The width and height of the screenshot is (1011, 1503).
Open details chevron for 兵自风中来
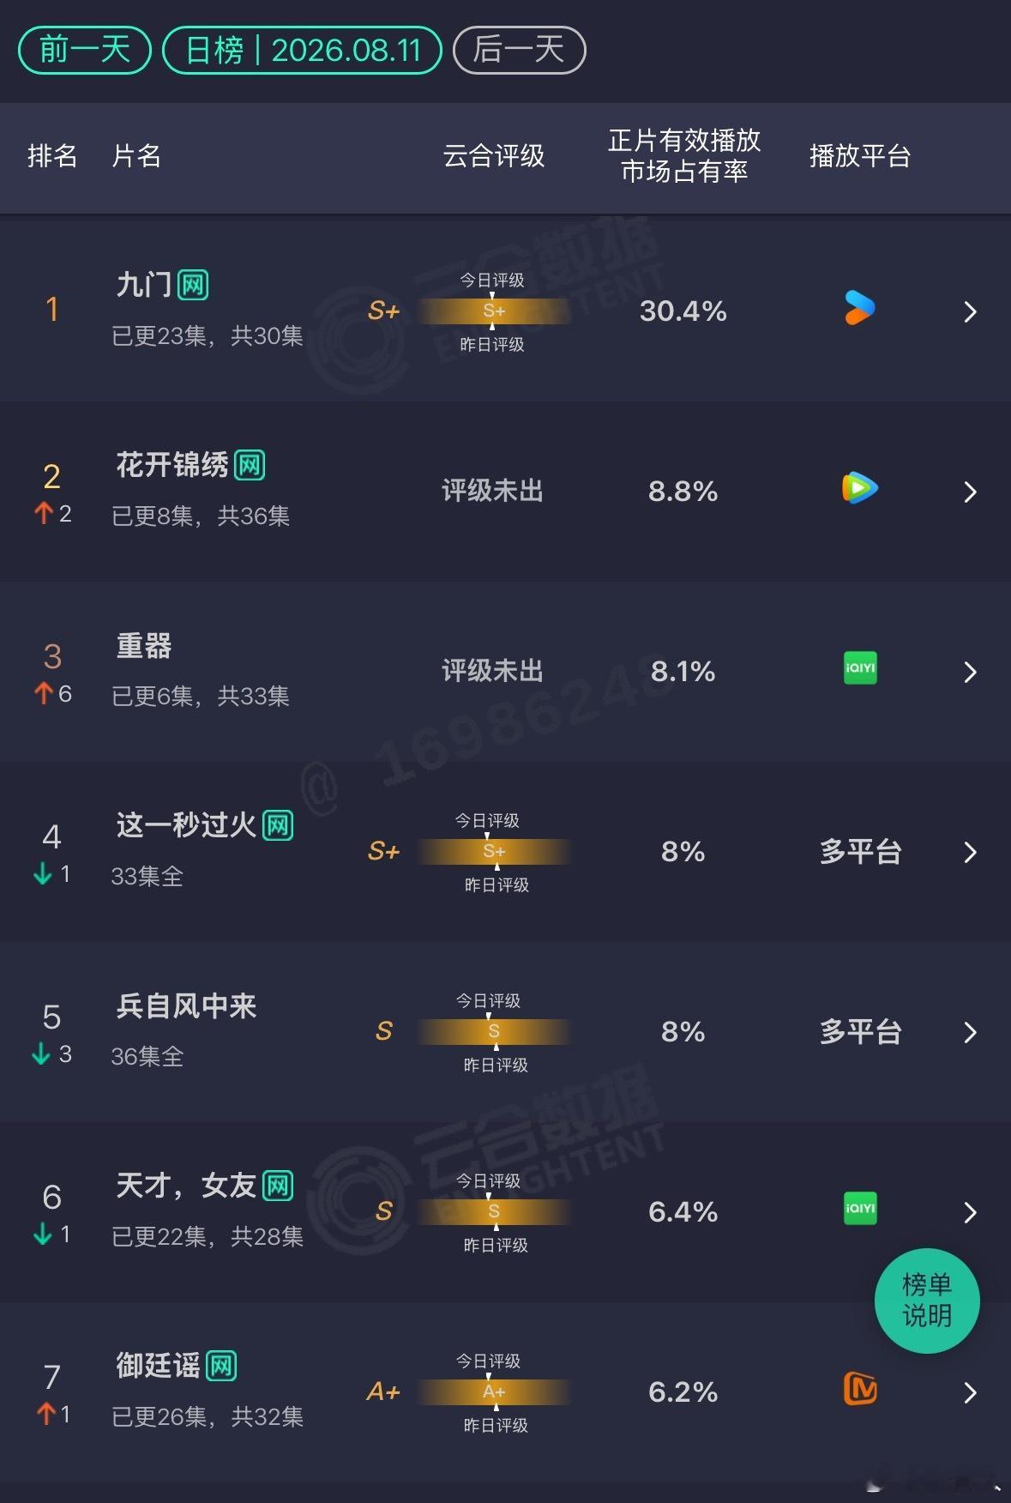970,1032
